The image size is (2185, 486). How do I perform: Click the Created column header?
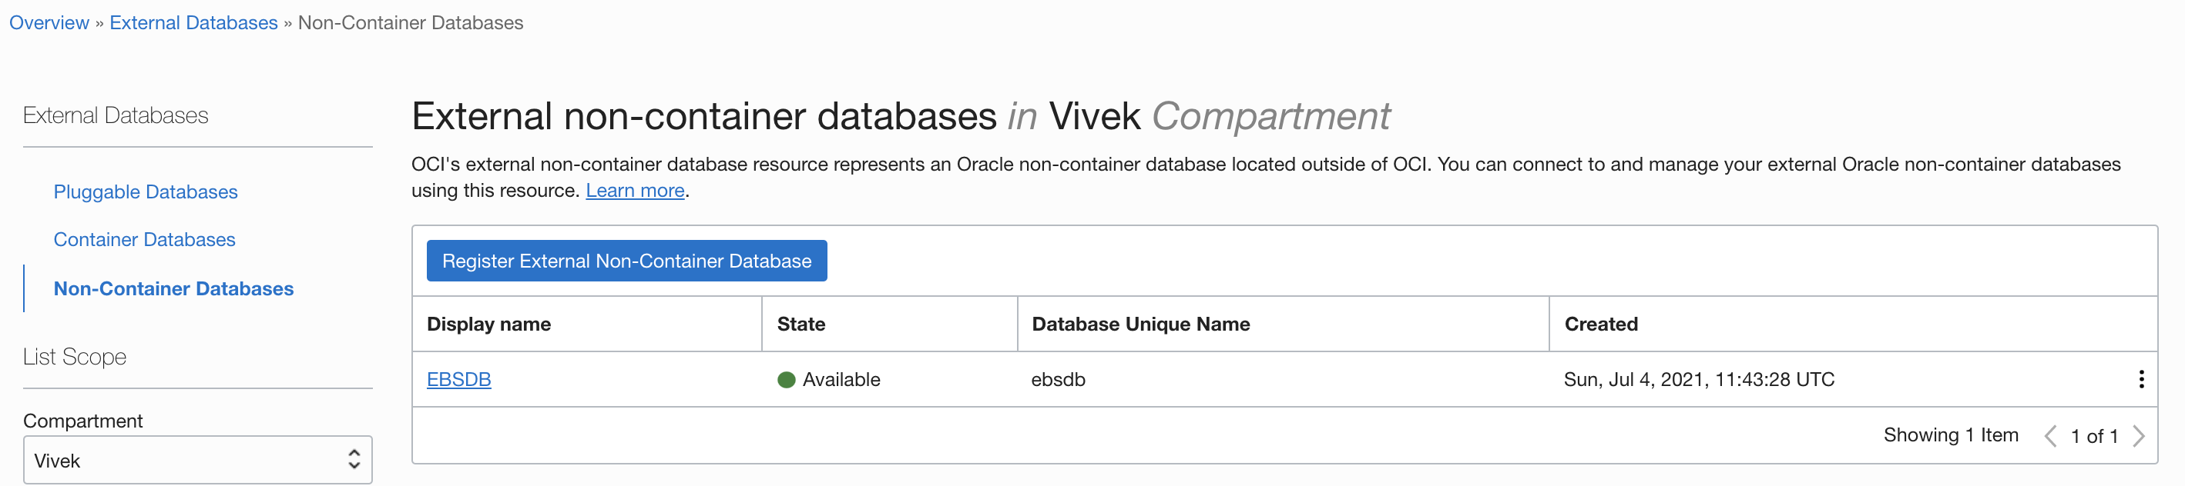point(1599,324)
